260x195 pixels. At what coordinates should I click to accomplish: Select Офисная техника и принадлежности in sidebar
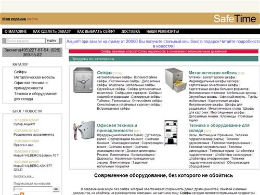coord(31,85)
